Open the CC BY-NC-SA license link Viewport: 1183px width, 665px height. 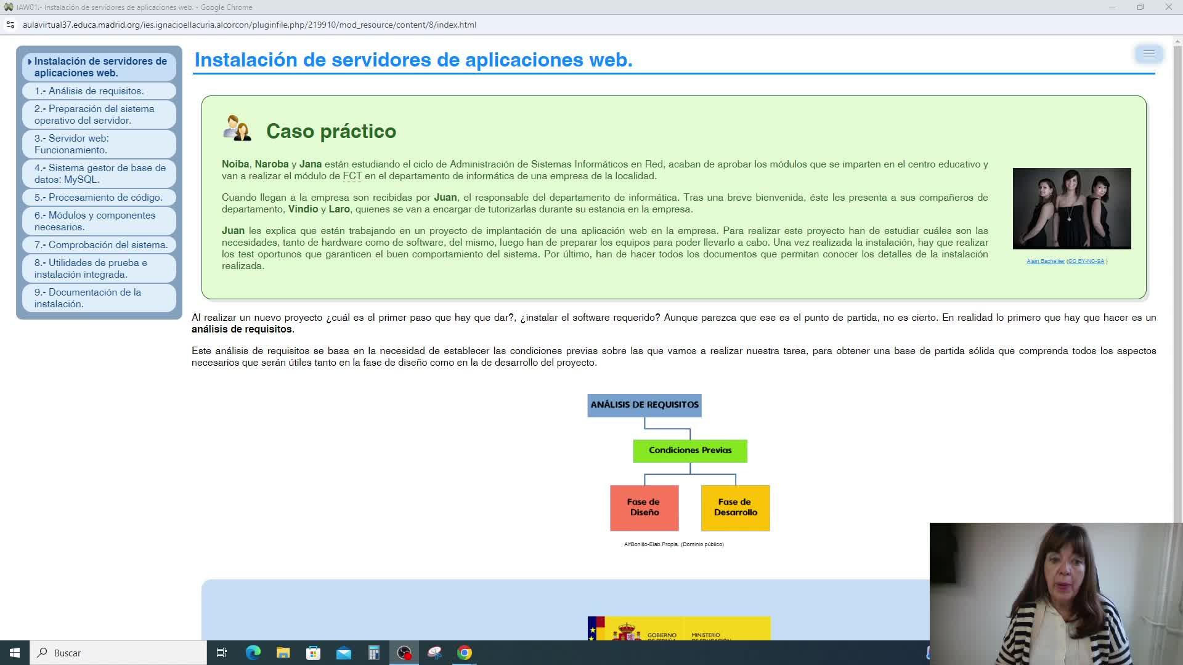click(1086, 261)
